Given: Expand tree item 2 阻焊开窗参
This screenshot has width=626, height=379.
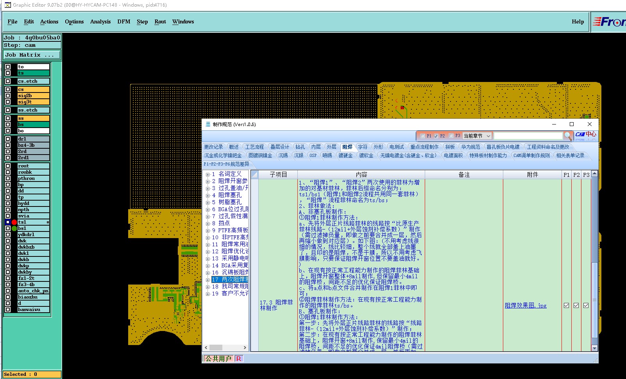Looking at the screenshot, I should (x=208, y=181).
